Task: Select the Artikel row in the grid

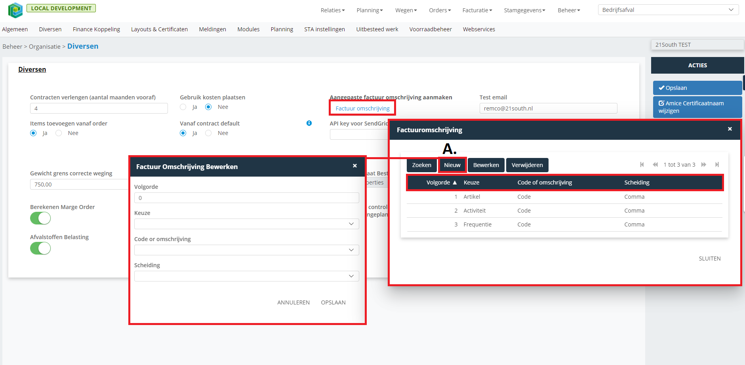Action: (x=564, y=197)
